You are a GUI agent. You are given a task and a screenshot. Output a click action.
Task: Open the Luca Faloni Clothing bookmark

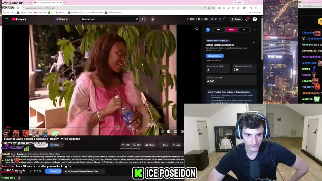point(95,13)
